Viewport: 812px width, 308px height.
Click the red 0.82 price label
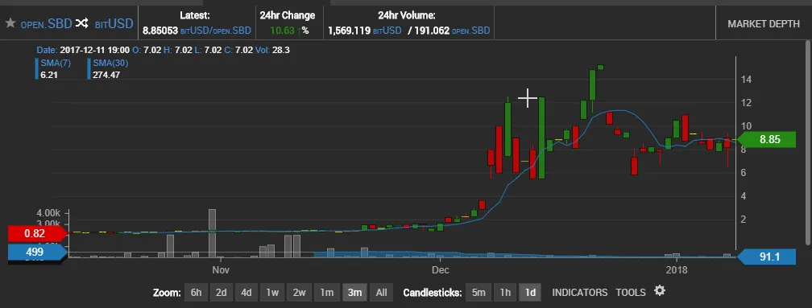38,233
